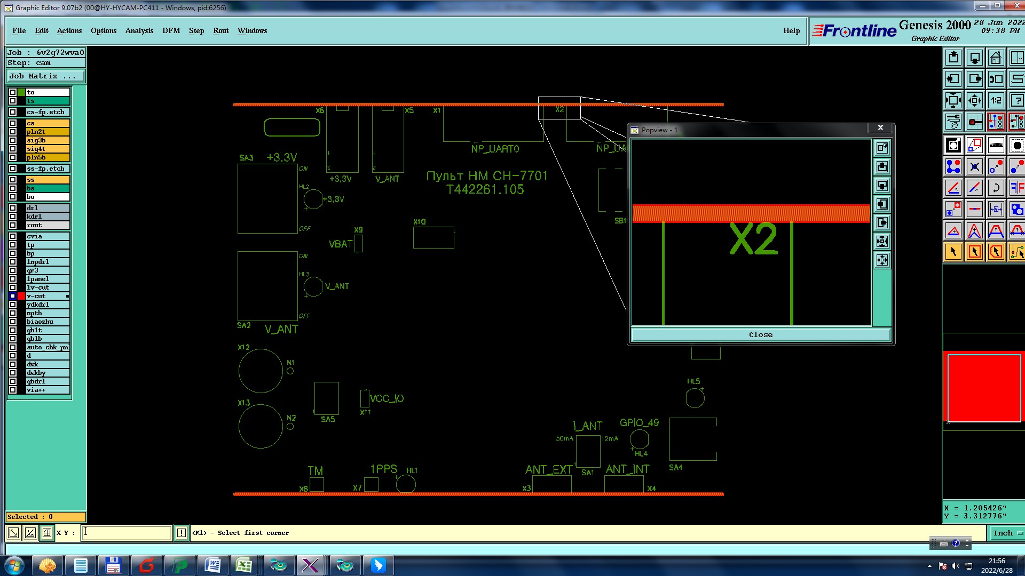Click the zoom out icon with outward arrows
Image resolution: width=1025 pixels, height=576 pixels.
pyautogui.click(x=975, y=100)
